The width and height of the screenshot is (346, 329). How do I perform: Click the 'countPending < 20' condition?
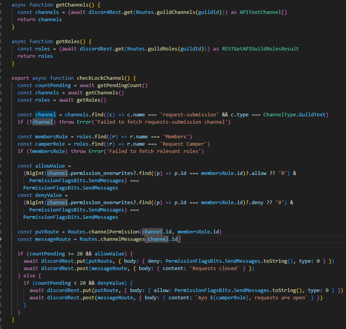60,283
